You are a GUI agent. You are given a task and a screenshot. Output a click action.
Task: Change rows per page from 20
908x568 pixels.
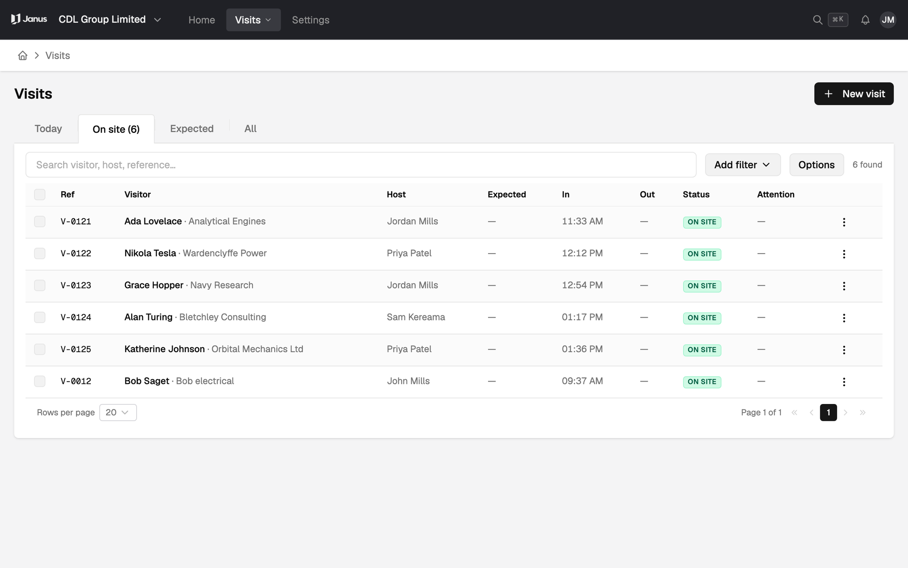click(118, 413)
